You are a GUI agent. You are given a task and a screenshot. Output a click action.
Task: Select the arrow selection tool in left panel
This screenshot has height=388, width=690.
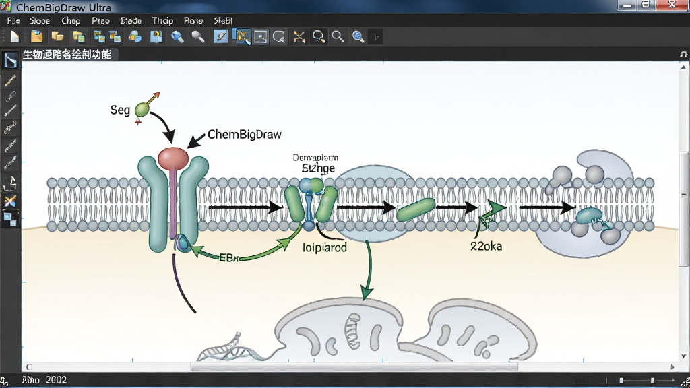click(x=10, y=60)
